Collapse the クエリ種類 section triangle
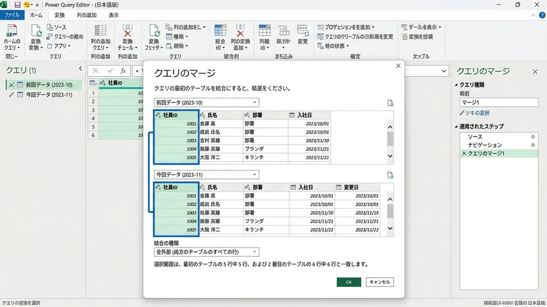 pyautogui.click(x=456, y=84)
